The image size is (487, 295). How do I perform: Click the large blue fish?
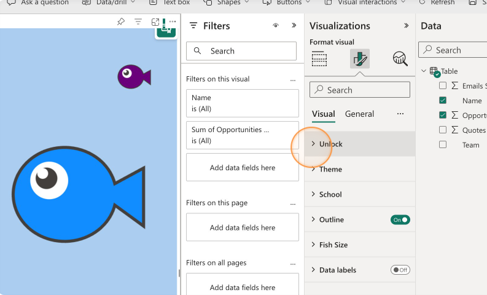[79, 194]
